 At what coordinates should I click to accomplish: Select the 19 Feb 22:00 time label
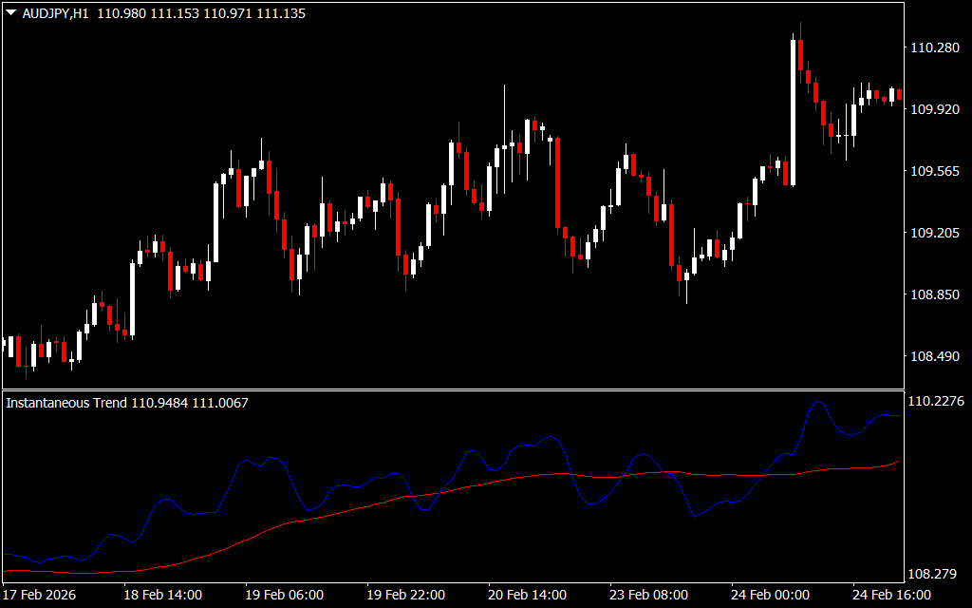pos(405,595)
